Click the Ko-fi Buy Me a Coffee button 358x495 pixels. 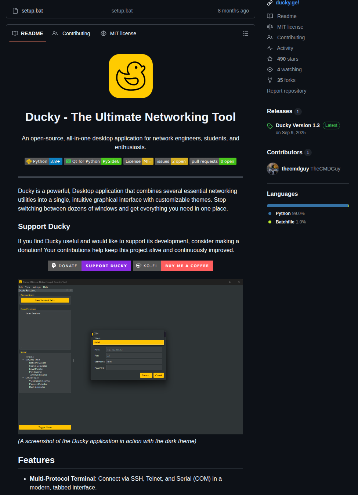click(173, 266)
